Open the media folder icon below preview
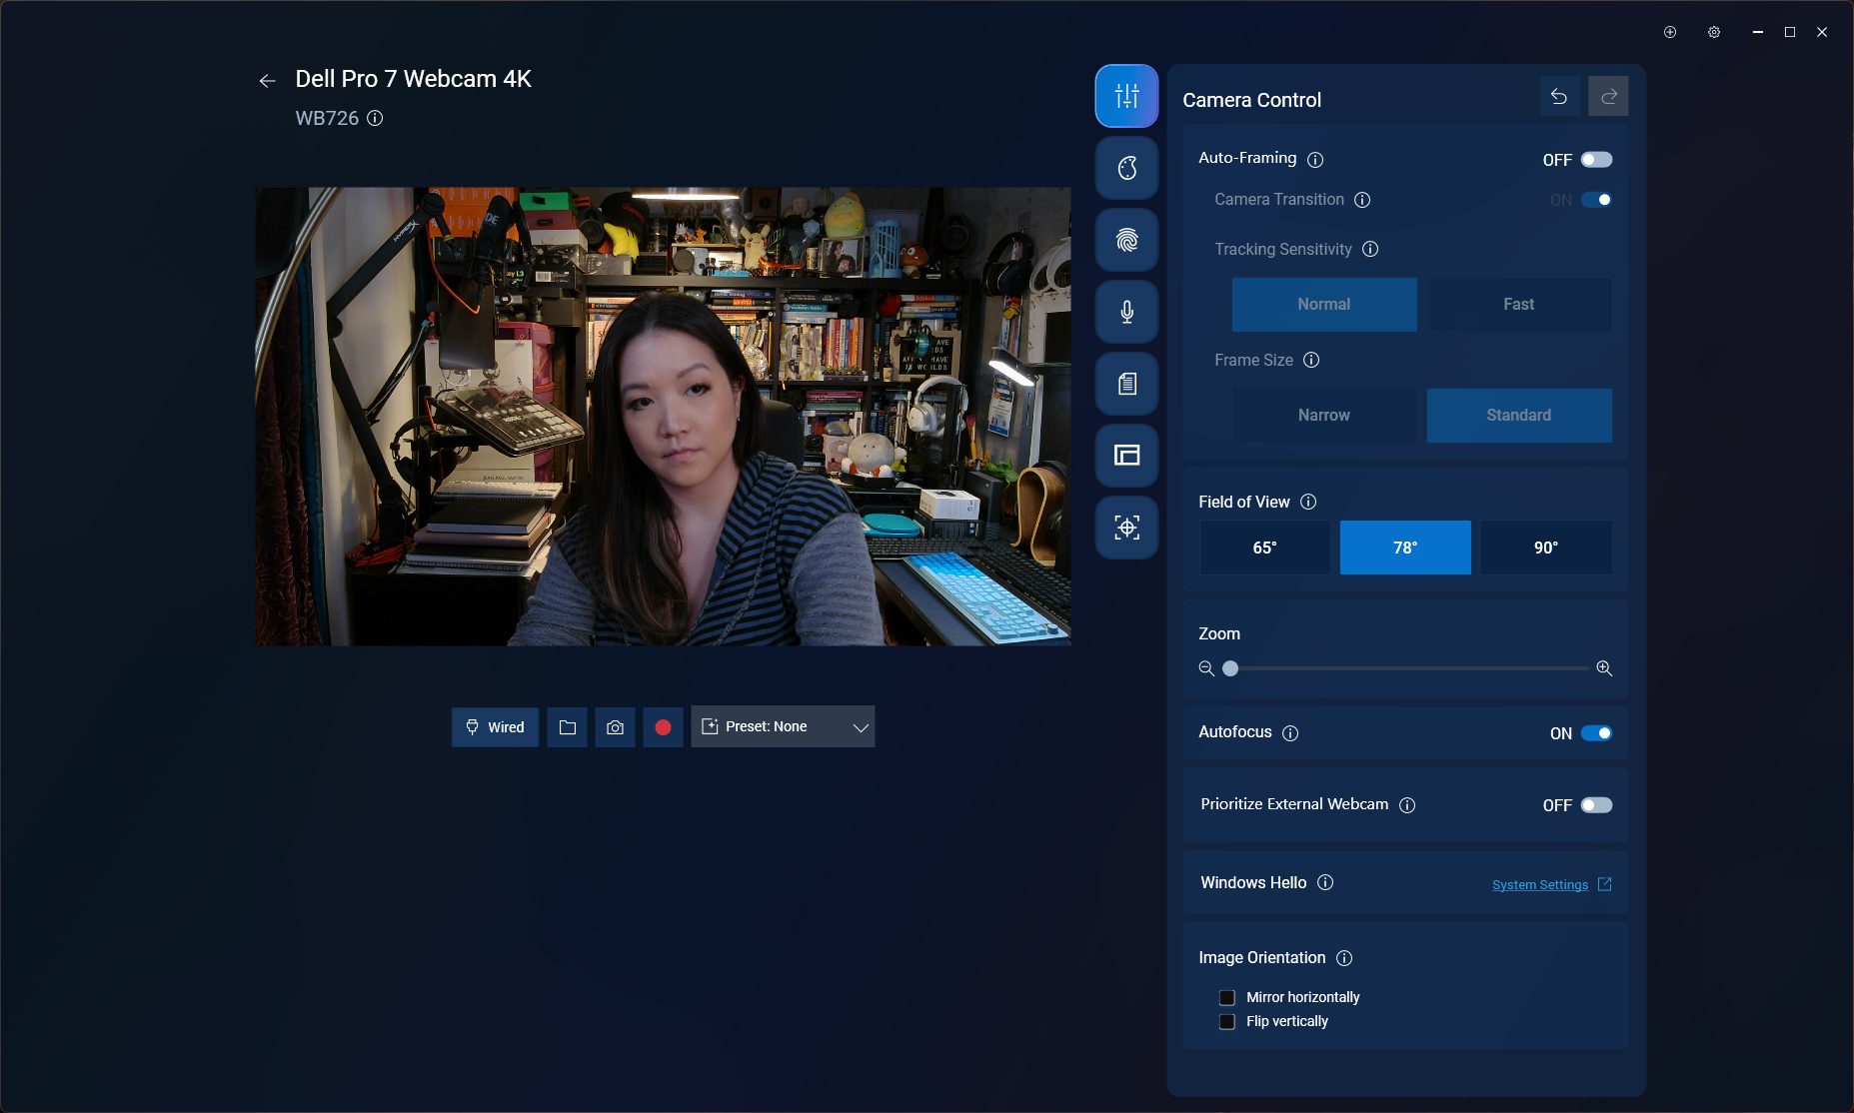Screen dimensions: 1854x1113 567,727
